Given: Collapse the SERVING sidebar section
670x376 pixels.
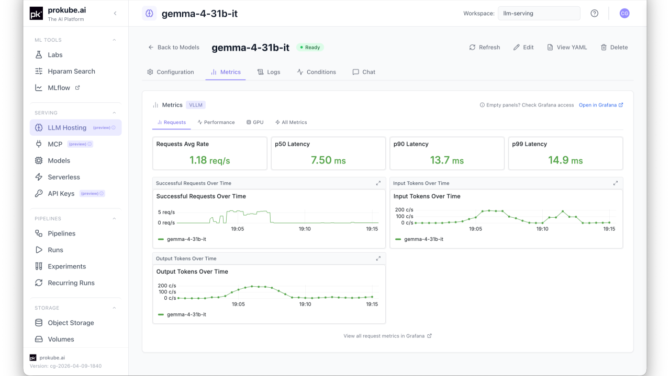Looking at the screenshot, I should click(115, 113).
